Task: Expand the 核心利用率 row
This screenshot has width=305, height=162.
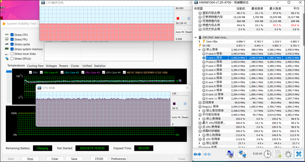Action: (200, 135)
